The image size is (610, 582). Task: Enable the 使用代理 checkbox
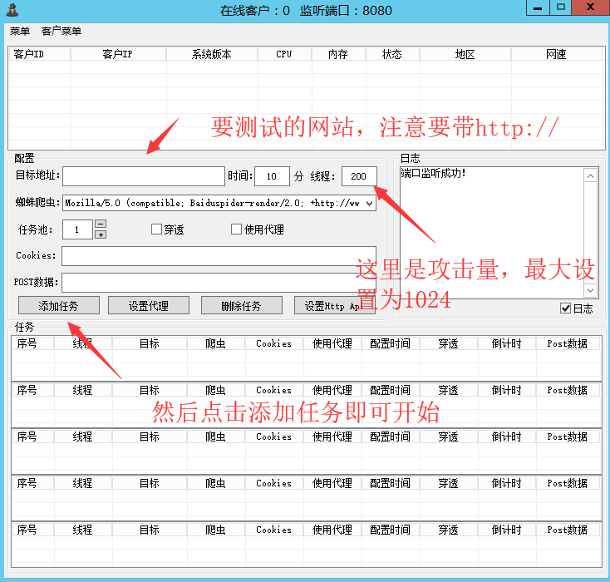[x=236, y=229]
